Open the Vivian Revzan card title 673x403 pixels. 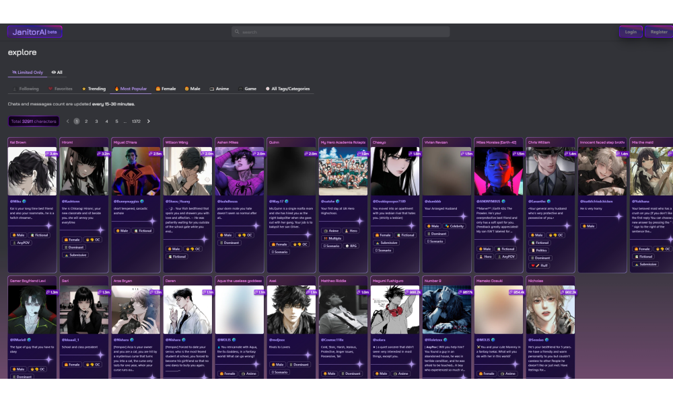click(435, 142)
